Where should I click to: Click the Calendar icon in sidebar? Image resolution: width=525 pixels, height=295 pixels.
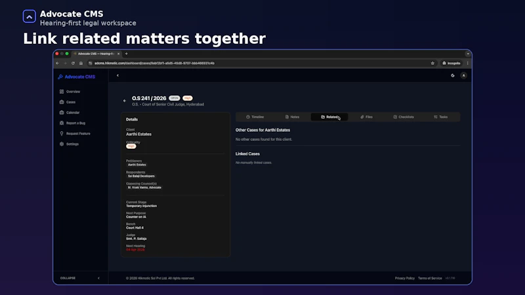click(x=62, y=112)
